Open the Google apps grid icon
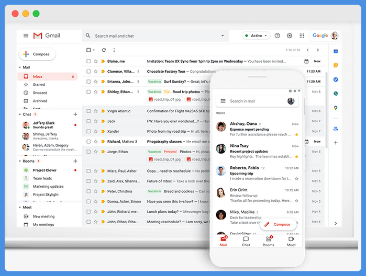The image size is (366, 276). (302, 36)
